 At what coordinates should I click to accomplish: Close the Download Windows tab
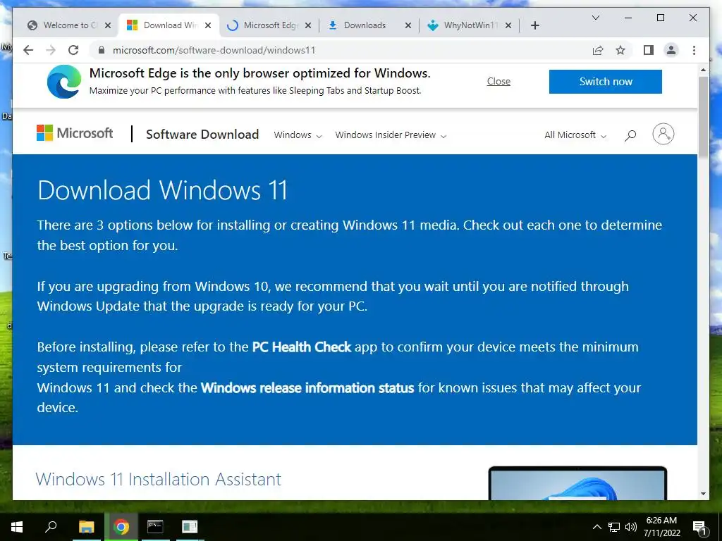tap(208, 25)
